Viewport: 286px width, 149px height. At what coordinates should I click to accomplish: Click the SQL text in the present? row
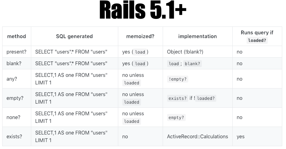[71, 52]
